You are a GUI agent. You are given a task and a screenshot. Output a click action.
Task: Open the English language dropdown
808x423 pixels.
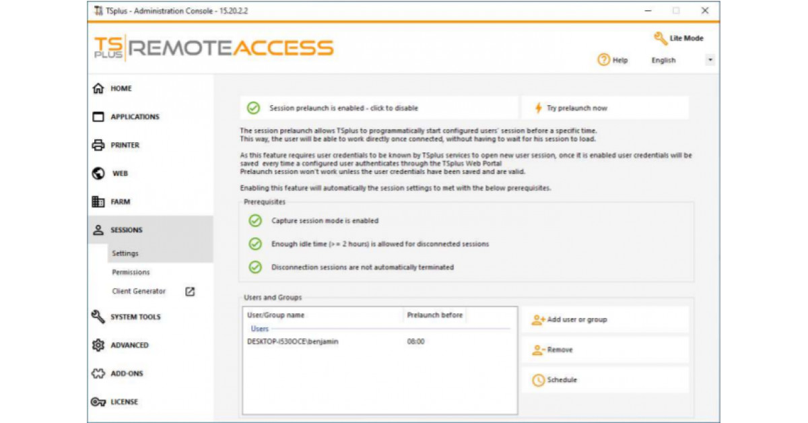[x=709, y=60]
